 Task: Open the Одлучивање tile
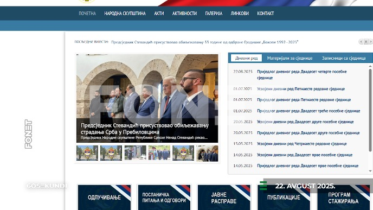[104, 197]
